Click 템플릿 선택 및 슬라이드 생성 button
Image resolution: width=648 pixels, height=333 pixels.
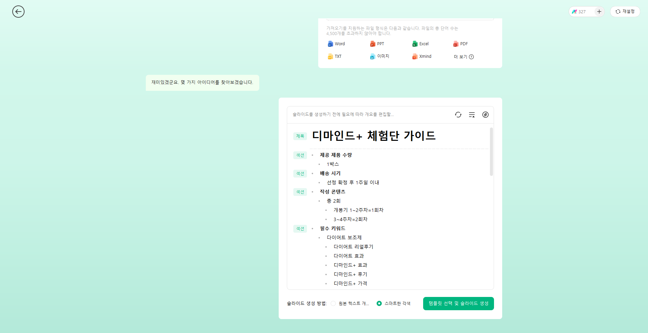click(459, 303)
